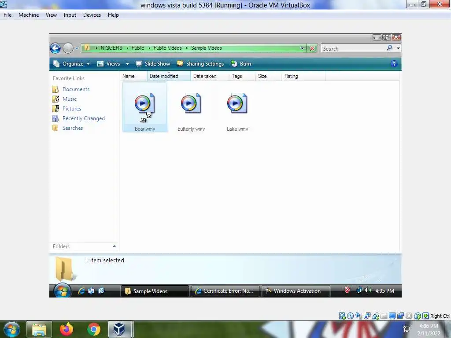Click VirtualBox network adapters indicator
The image size is (451, 338).
367,316
